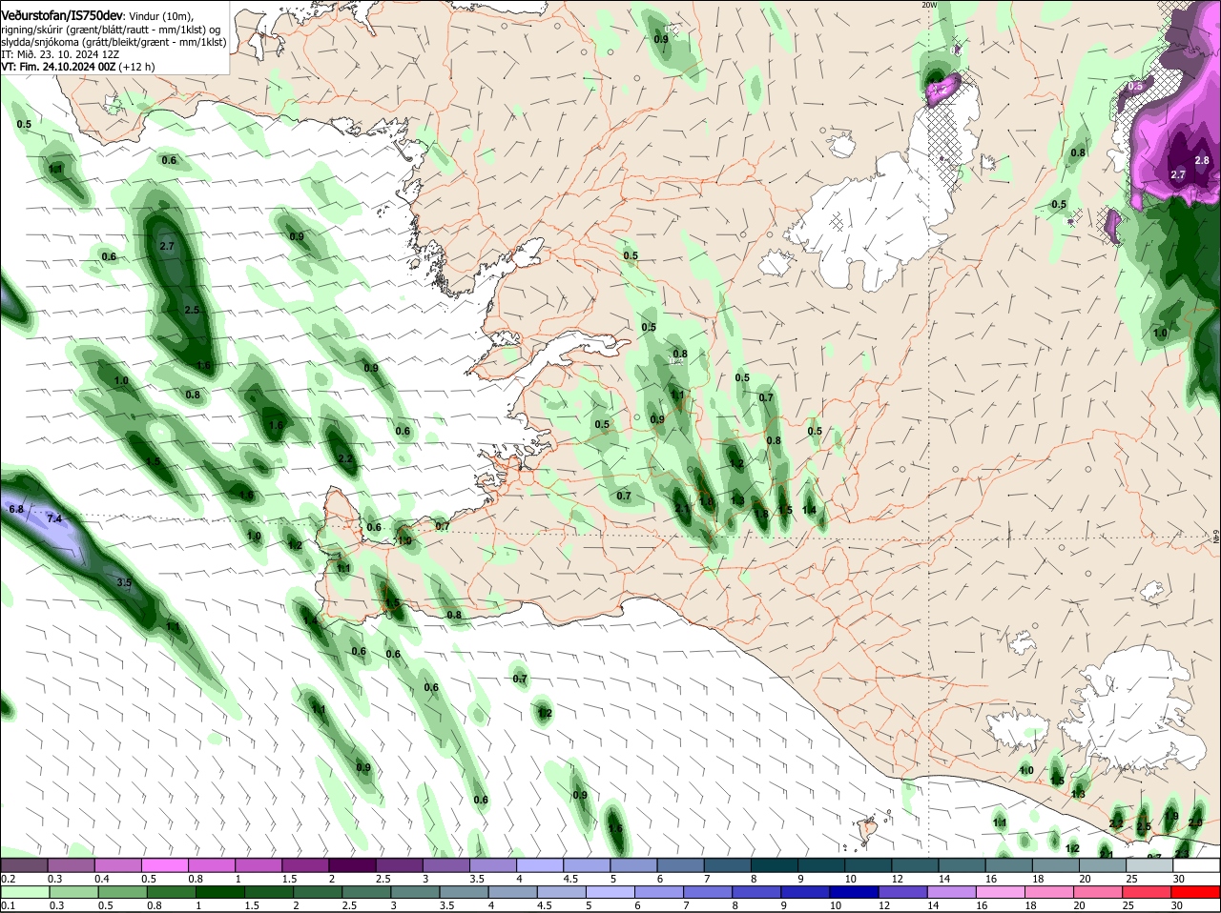Image resolution: width=1221 pixels, height=913 pixels.
Task: Pick the red swatch on the rain scale
Action: tap(1197, 892)
